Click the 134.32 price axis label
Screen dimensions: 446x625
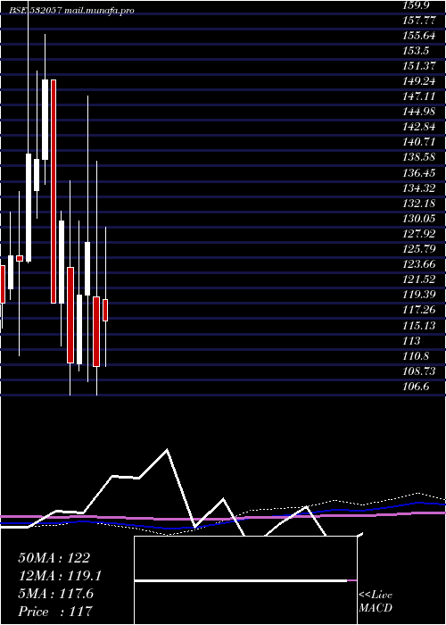(420, 188)
